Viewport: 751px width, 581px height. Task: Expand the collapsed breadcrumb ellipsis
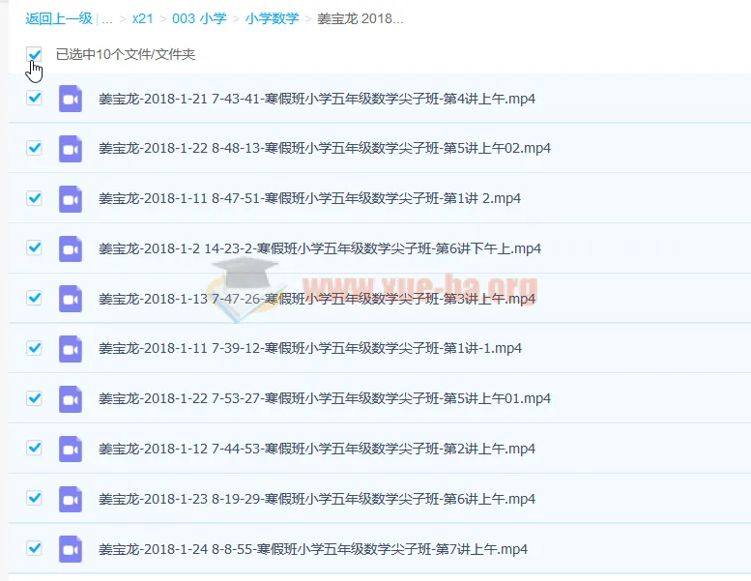[x=107, y=20]
